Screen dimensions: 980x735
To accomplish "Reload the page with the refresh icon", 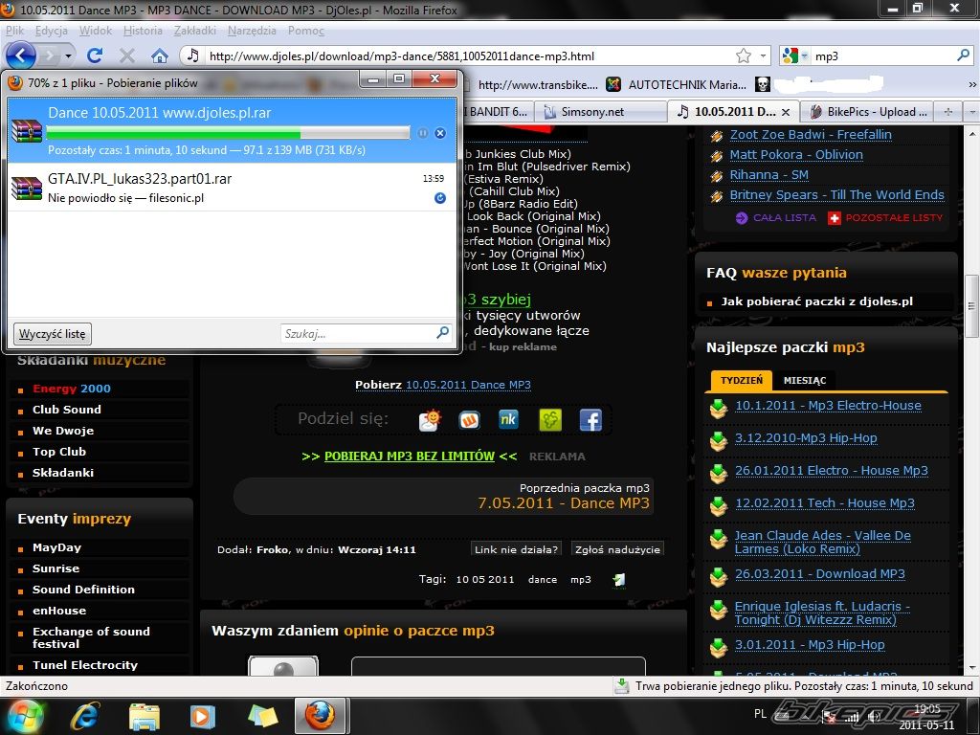I will click(95, 56).
